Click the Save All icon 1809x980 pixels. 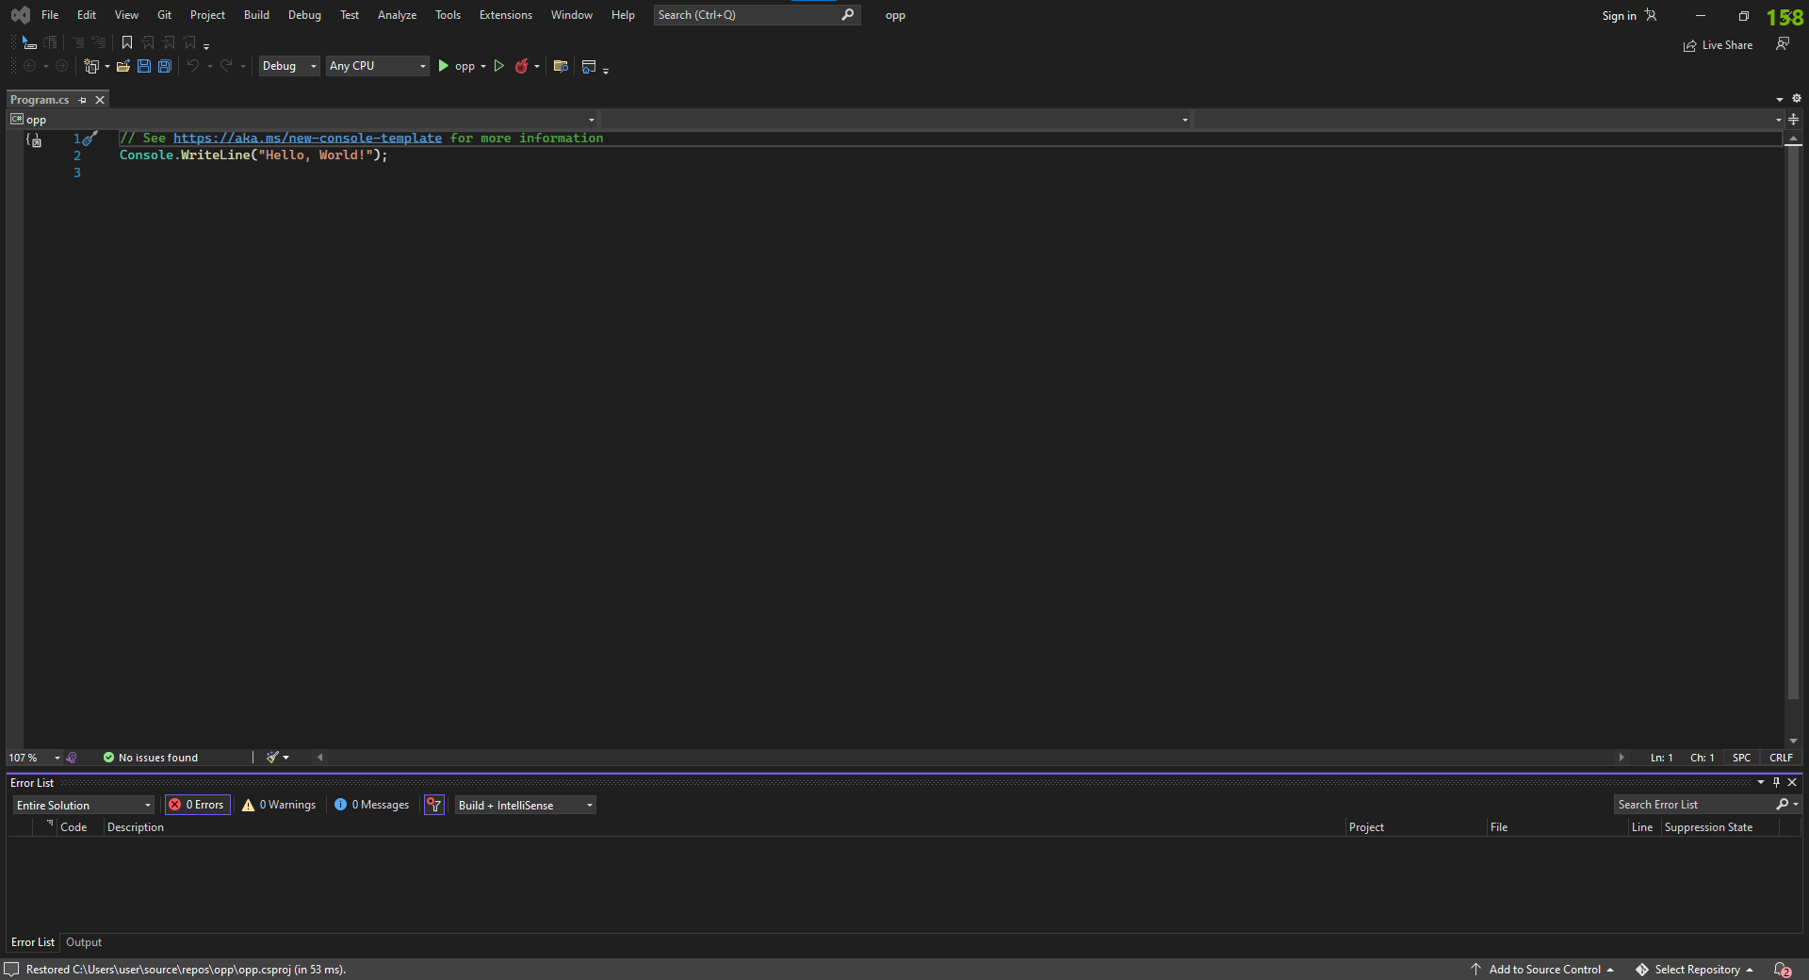[165, 66]
